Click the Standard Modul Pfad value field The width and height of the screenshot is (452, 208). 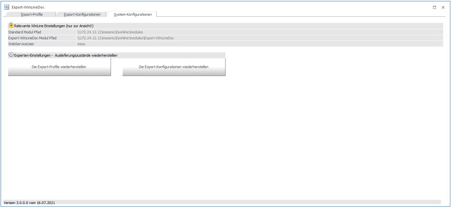[110, 32]
